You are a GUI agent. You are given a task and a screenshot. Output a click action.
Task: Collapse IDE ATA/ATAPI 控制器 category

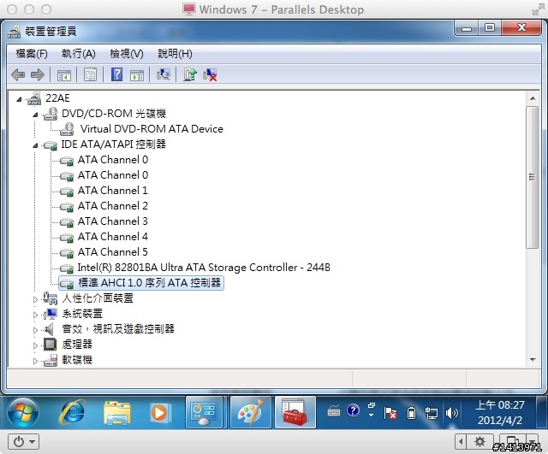[35, 145]
